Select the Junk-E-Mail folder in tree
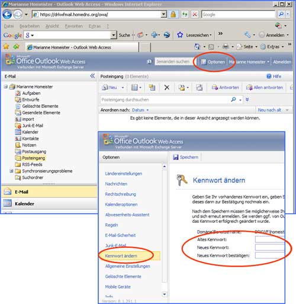 coord(33,126)
